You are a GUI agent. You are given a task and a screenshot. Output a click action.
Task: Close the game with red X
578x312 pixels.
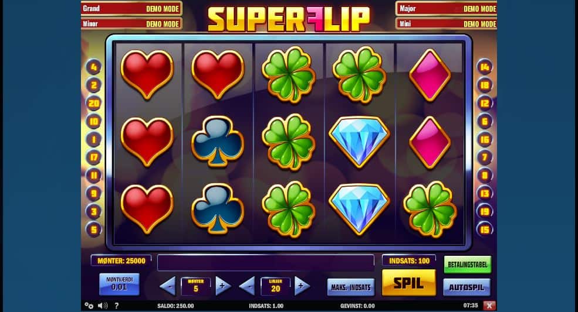pyautogui.click(x=489, y=306)
